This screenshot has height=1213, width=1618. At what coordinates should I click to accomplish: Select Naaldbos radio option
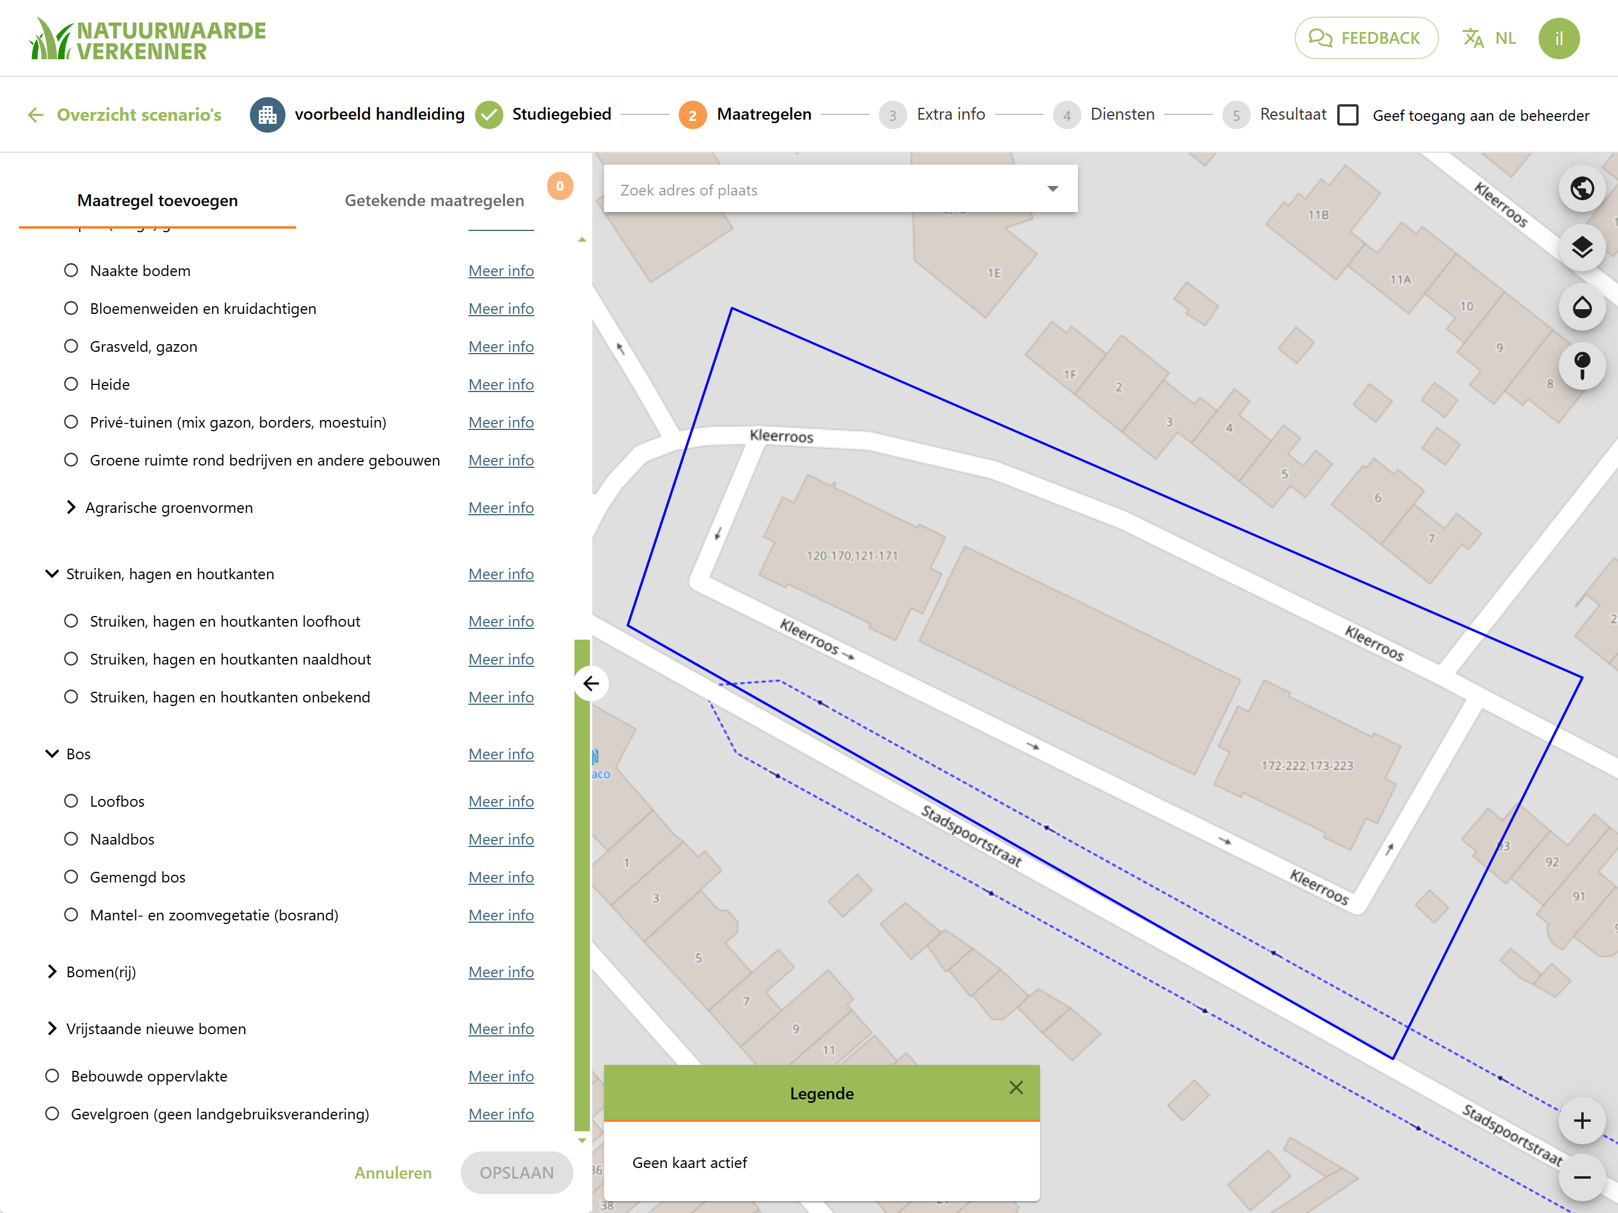[x=71, y=839]
